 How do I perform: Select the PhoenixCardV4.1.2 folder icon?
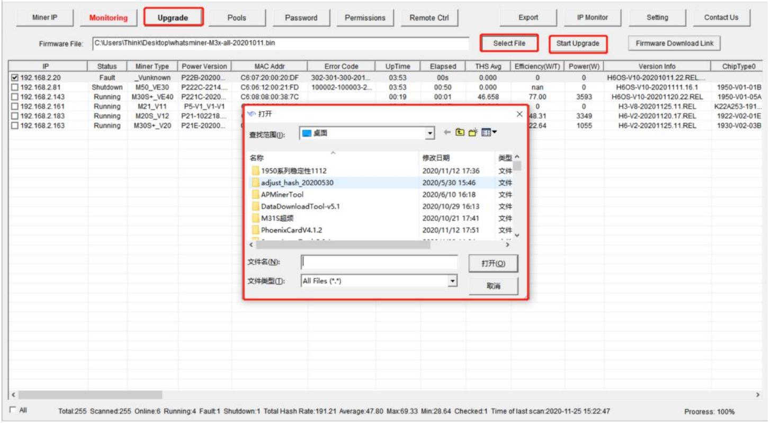(x=256, y=230)
